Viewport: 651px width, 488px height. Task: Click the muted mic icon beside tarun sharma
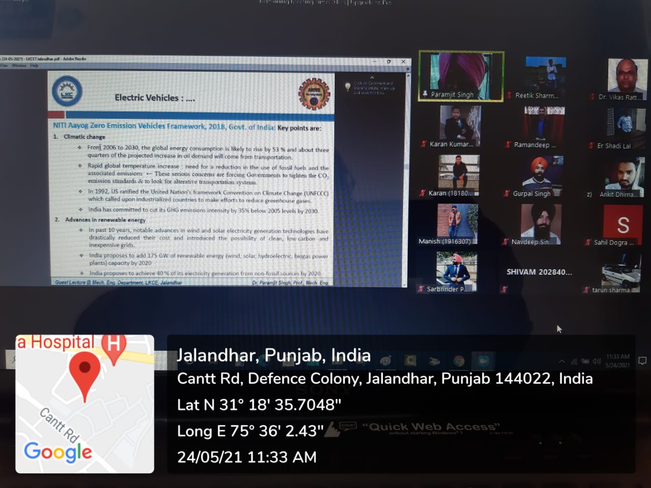pyautogui.click(x=586, y=290)
